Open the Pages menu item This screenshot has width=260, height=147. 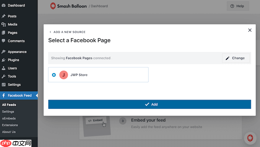point(13,32)
